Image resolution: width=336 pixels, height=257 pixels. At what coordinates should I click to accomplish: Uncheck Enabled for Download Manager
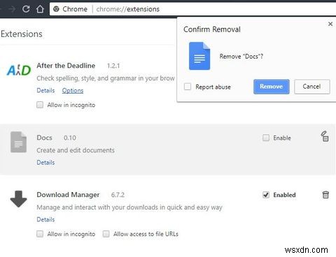tap(266, 195)
